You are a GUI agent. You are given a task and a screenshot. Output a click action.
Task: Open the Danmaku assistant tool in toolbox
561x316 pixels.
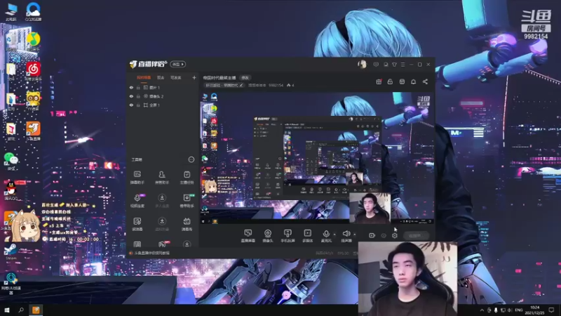coord(137,178)
